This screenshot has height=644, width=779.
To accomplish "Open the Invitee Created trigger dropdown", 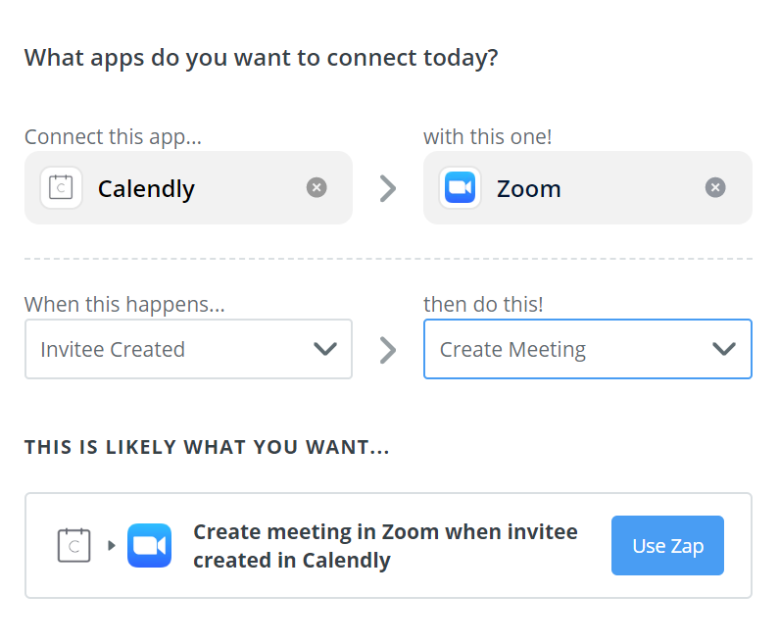I will point(189,349).
